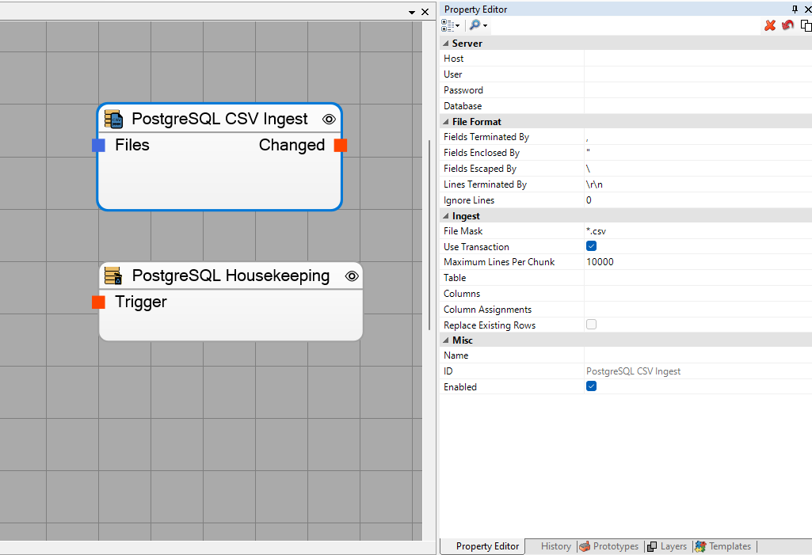The image size is (812, 555).
Task: Select the Replace Existing Rows property label
Action: pyautogui.click(x=490, y=325)
